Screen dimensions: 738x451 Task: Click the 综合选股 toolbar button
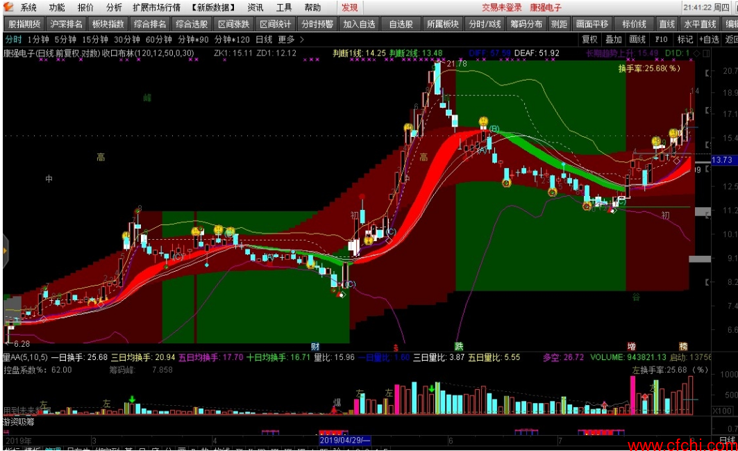(x=192, y=24)
